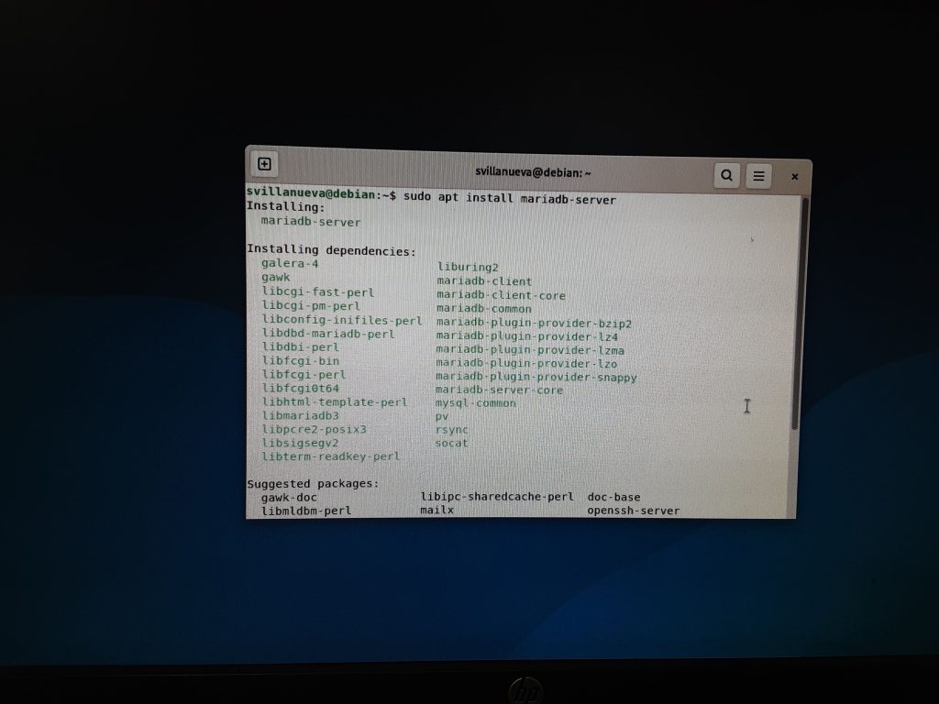Image resolution: width=939 pixels, height=704 pixels.
Task: Click the 'Suggested packages:' heading
Action: (313, 483)
